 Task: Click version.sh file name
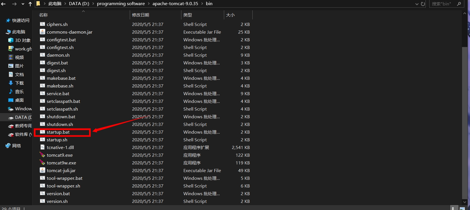57,201
